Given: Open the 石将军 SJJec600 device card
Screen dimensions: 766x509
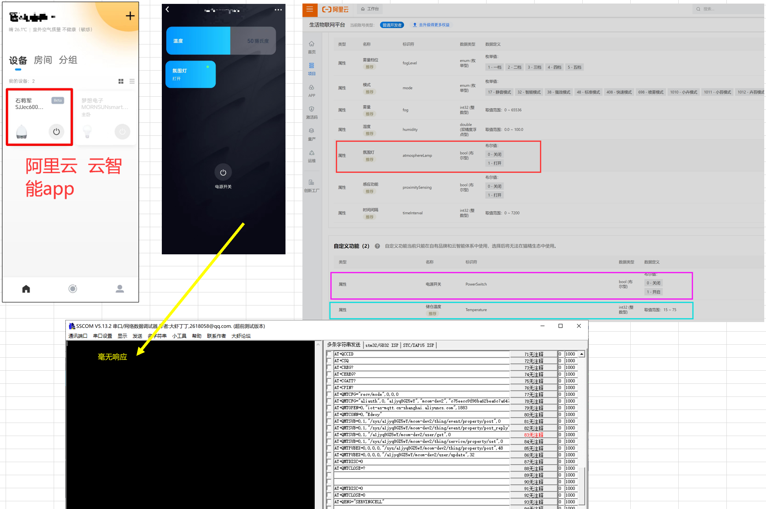Looking at the screenshot, I should 40,117.
